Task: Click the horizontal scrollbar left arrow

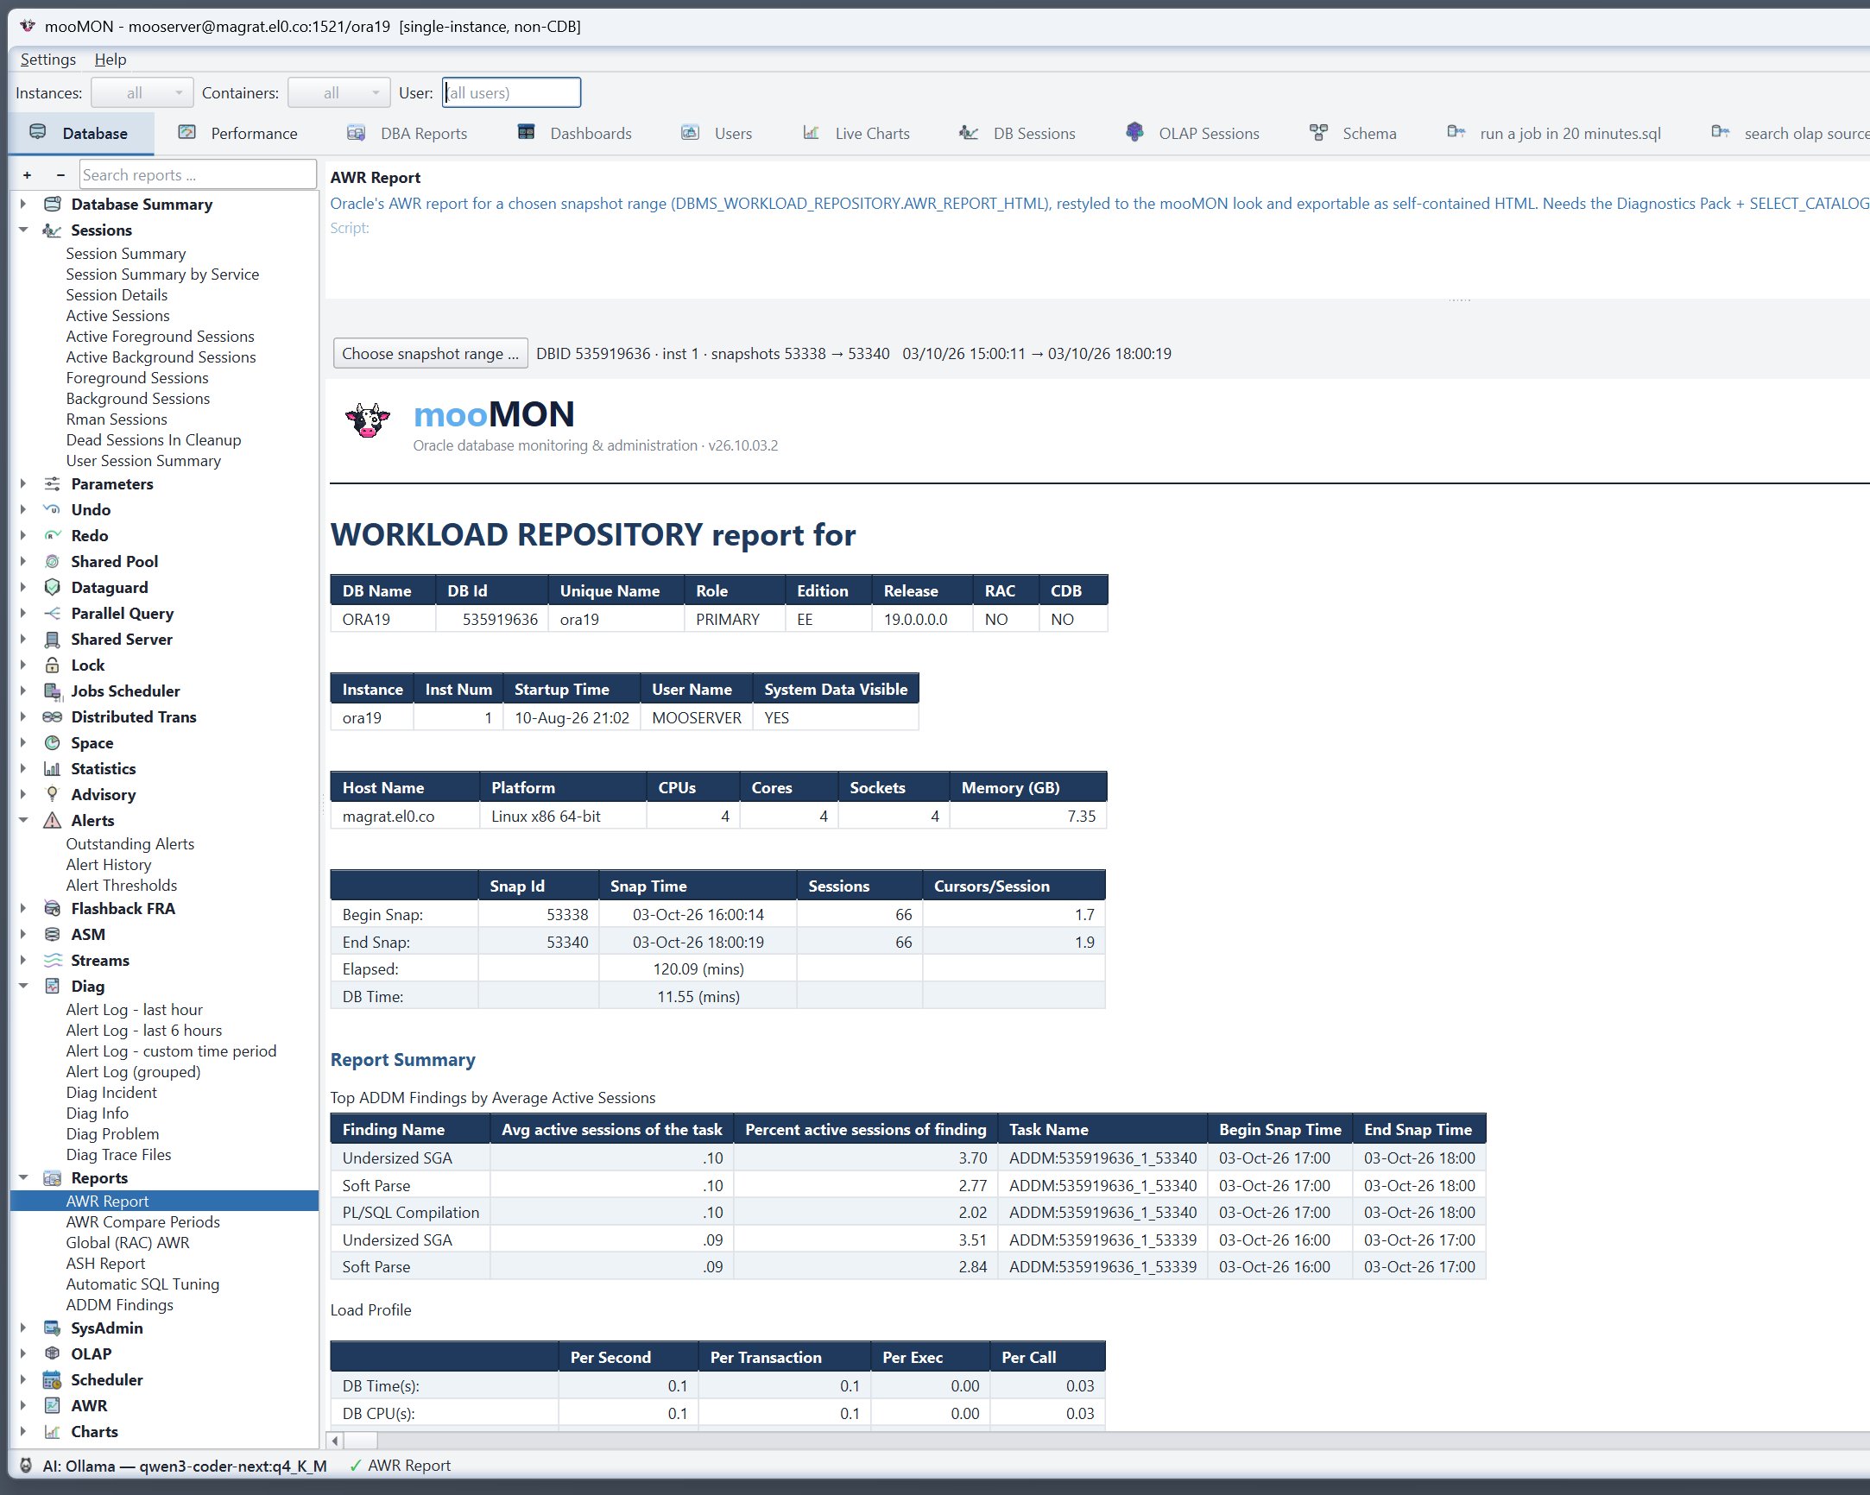Action: (336, 1441)
